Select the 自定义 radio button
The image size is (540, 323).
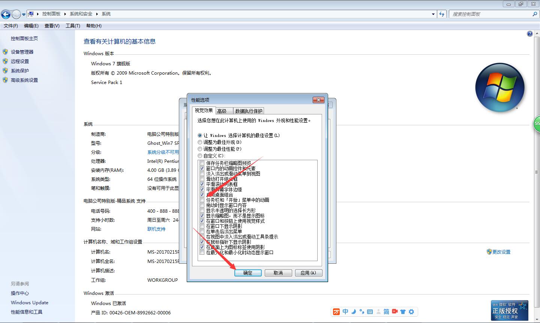200,156
